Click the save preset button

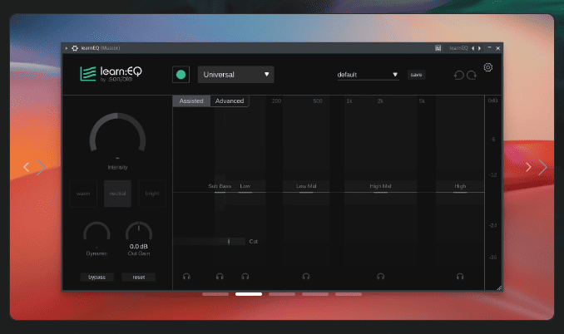coord(416,75)
